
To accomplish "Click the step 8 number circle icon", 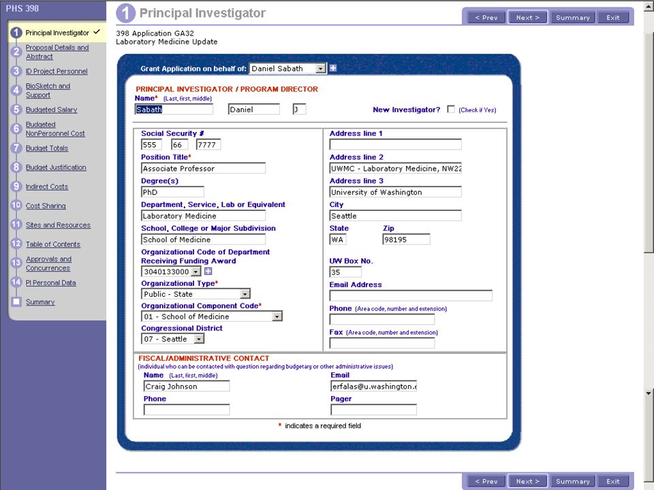I will 16,167.
